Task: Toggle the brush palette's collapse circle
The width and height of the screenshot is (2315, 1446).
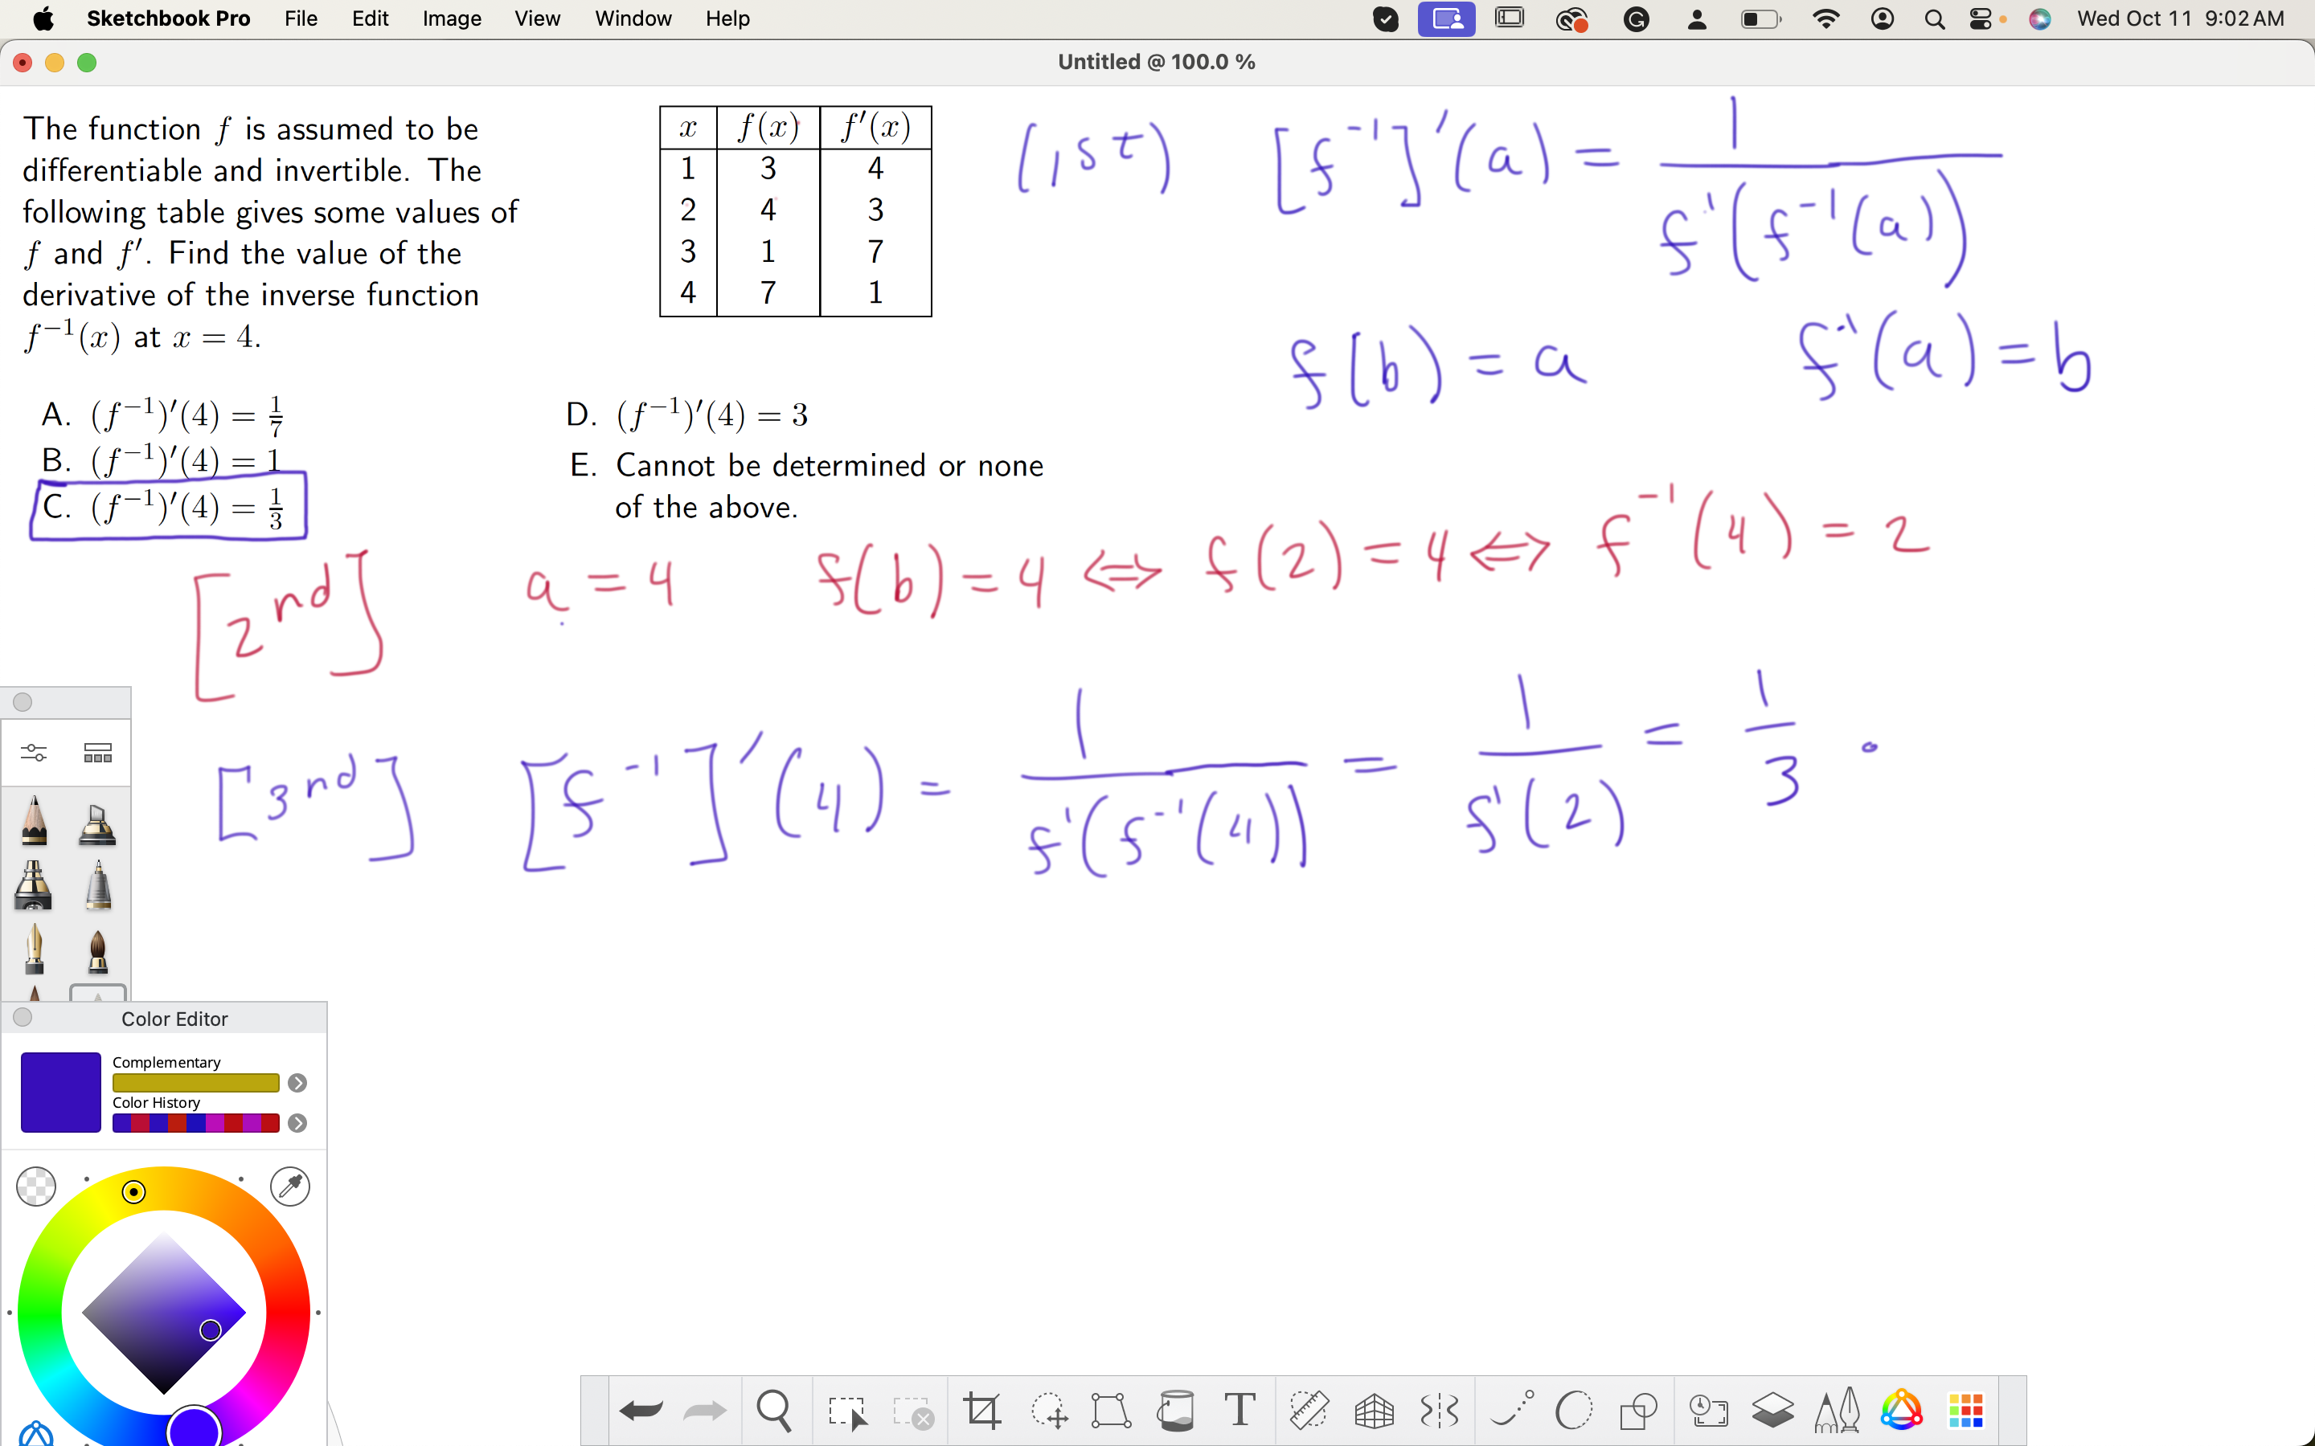Action: point(23,702)
